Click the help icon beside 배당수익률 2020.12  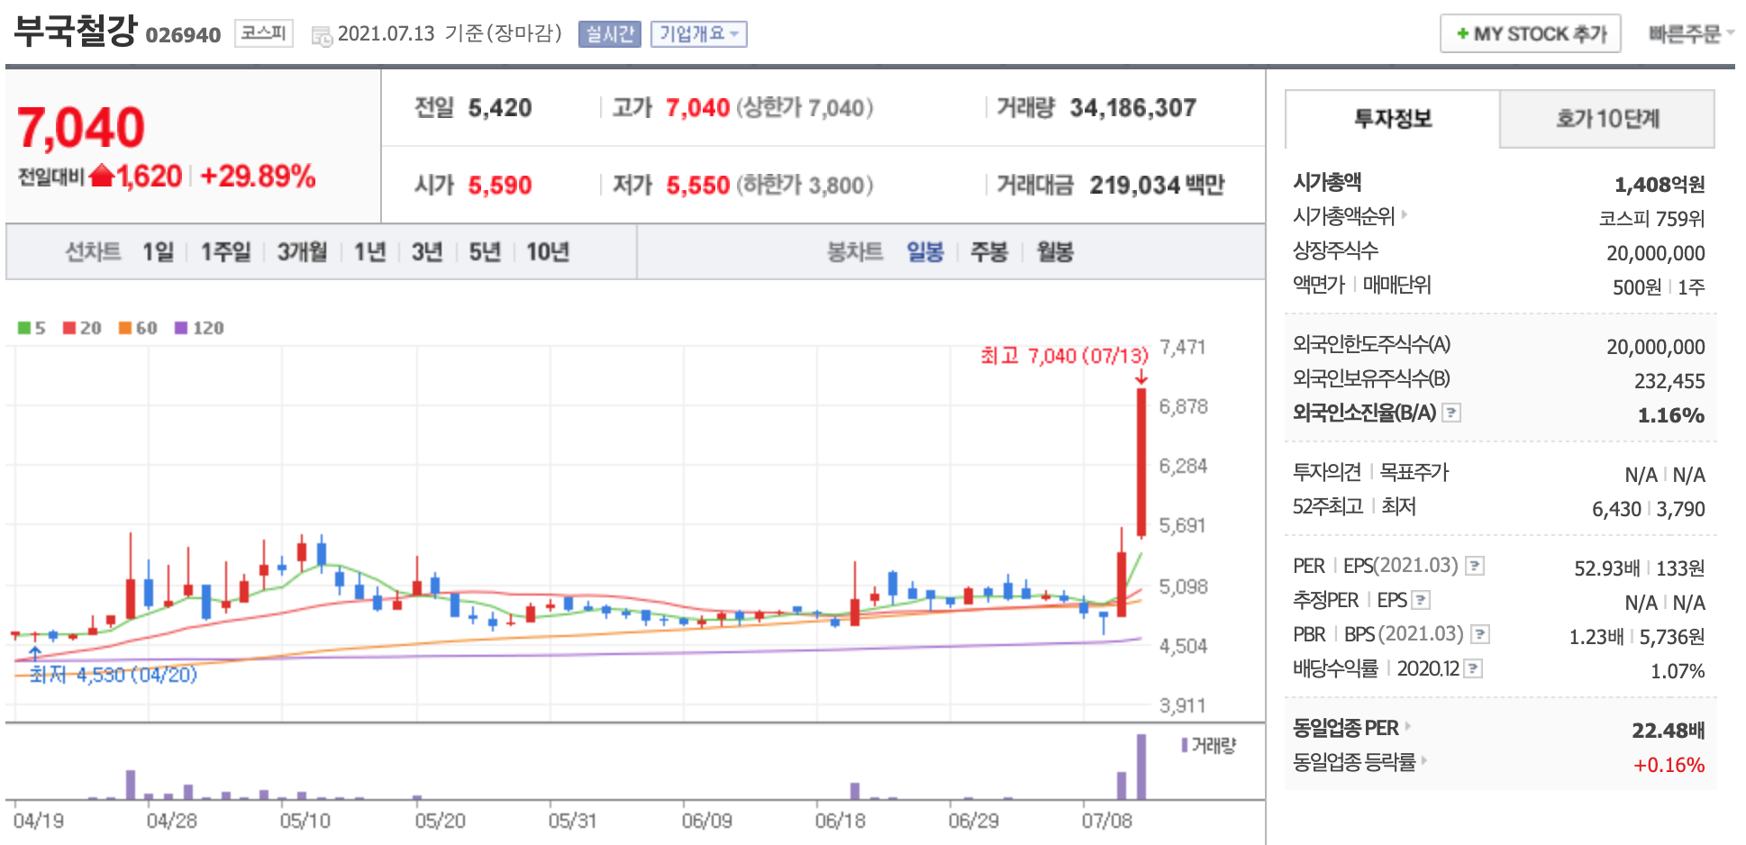(x=1473, y=668)
